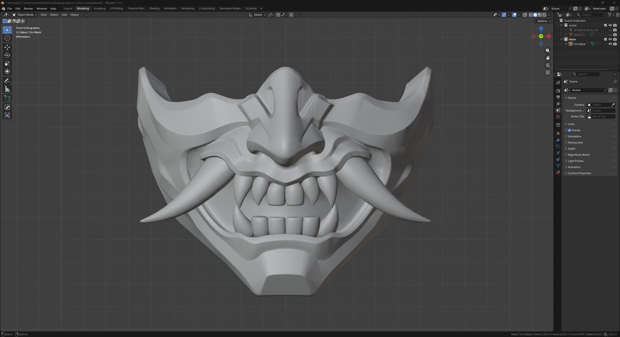The width and height of the screenshot is (620, 337).
Task: Select the Move tool
Action: click(x=7, y=47)
